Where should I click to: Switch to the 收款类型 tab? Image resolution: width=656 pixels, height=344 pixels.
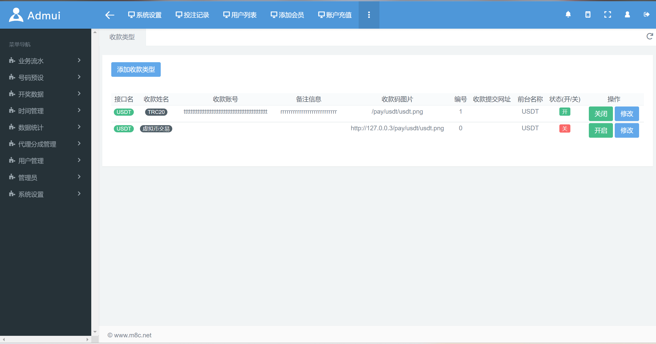pos(122,37)
